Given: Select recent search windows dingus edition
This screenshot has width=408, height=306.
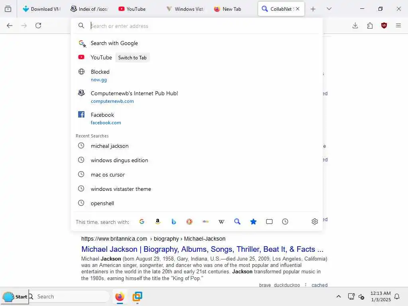Looking at the screenshot, I should pyautogui.click(x=197, y=160).
